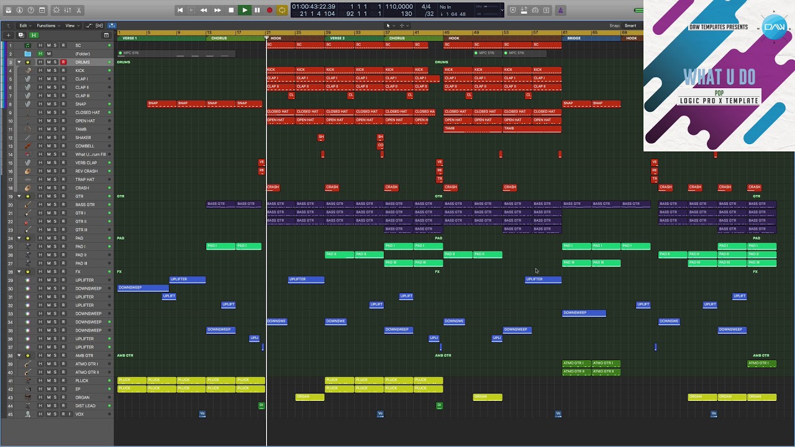Collapse the FX track stack

(x=19, y=272)
